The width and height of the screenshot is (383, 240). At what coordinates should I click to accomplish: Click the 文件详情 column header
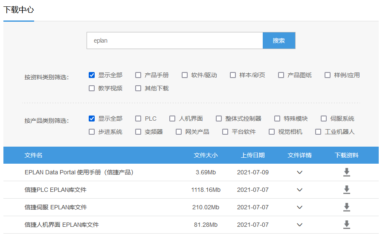coord(299,155)
